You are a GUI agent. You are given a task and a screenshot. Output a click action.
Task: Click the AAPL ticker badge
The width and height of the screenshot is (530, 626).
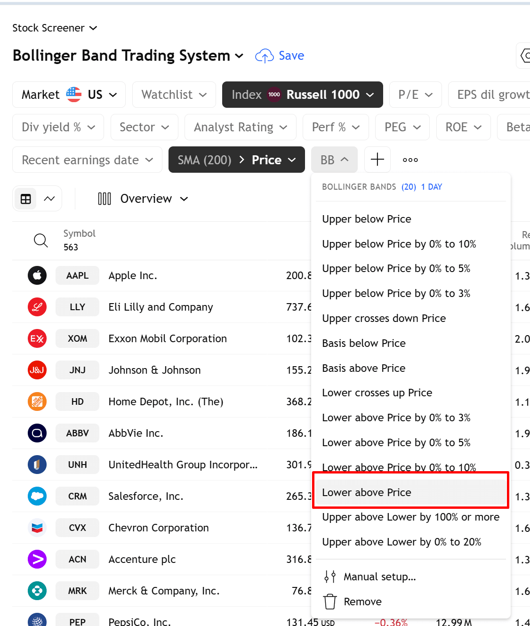77,275
